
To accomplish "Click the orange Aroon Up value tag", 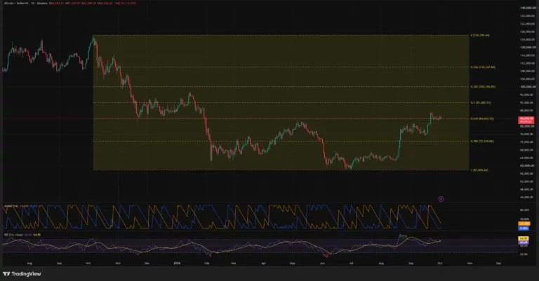I will click(x=524, y=224).
